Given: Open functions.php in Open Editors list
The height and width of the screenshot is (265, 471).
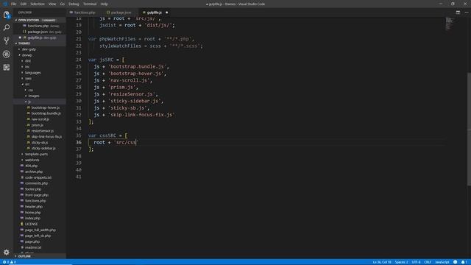Looking at the screenshot, I should pyautogui.click(x=39, y=26).
